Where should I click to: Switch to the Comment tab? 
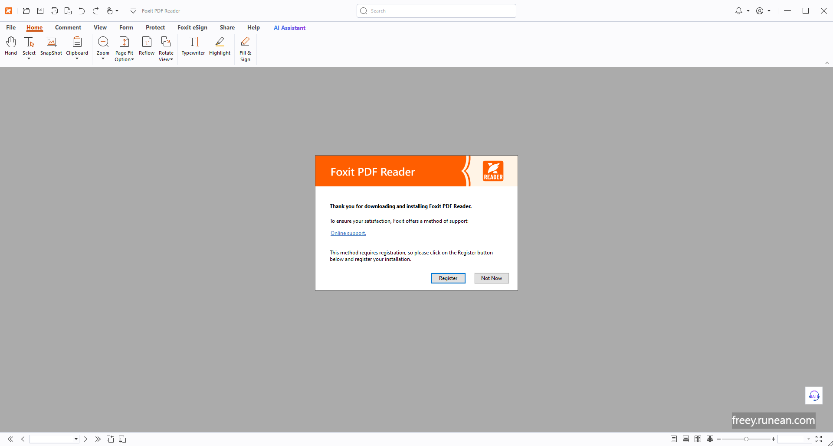(68, 27)
